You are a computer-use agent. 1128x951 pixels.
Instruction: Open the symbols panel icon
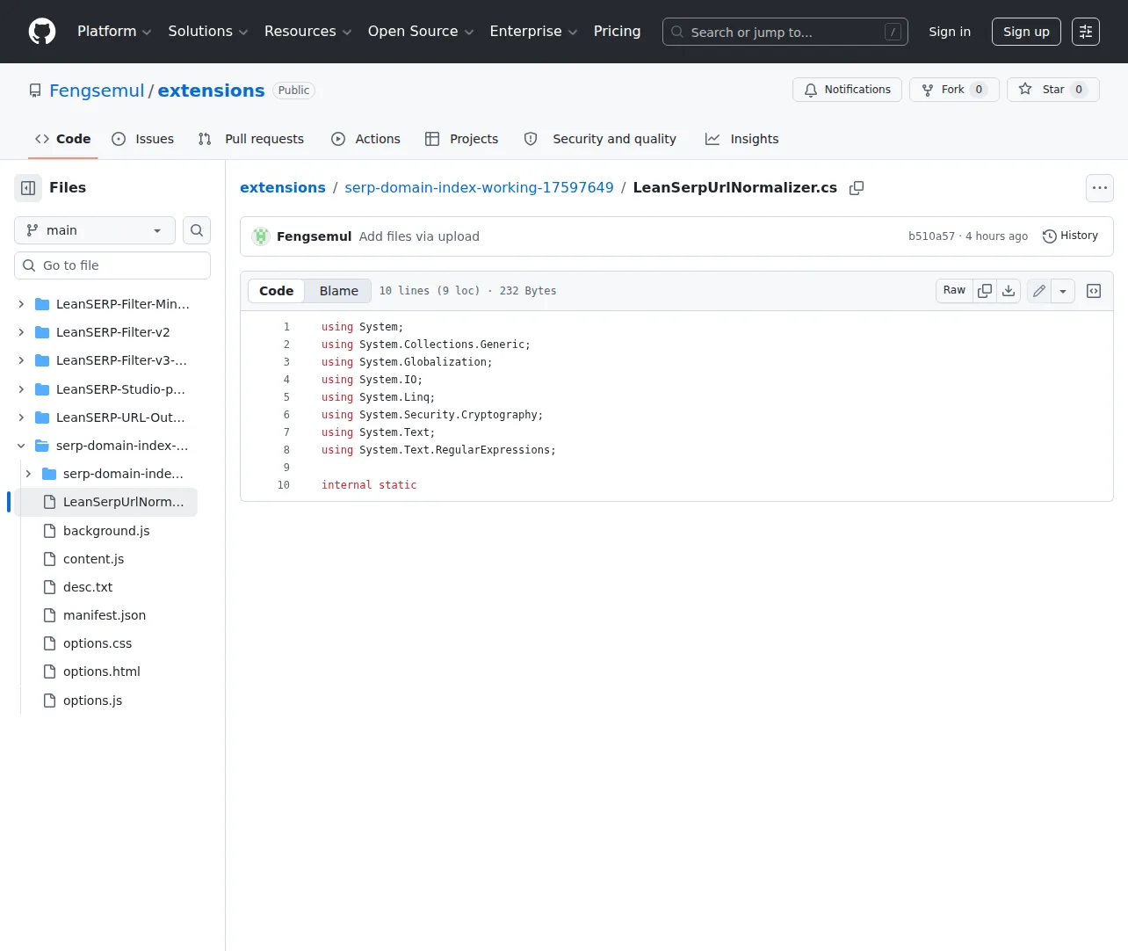(x=1094, y=291)
